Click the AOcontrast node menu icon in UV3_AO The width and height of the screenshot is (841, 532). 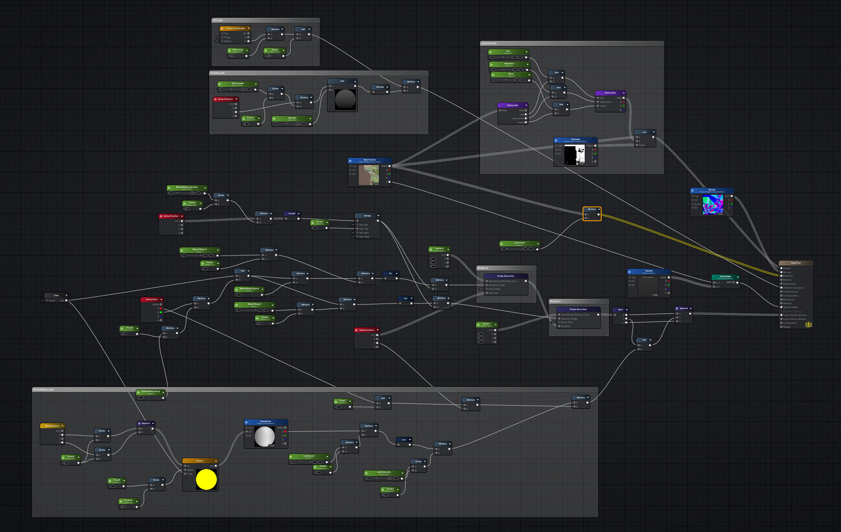click(230, 50)
